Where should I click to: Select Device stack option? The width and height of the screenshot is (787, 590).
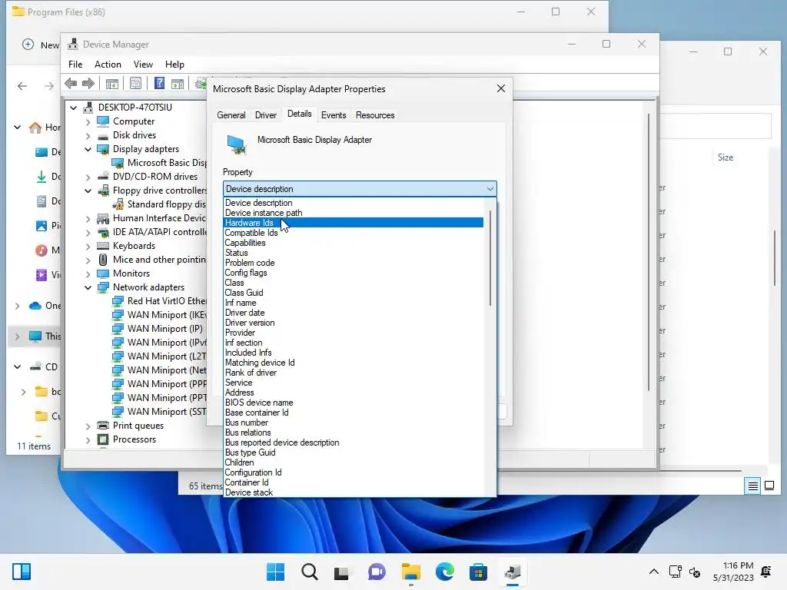click(354, 492)
